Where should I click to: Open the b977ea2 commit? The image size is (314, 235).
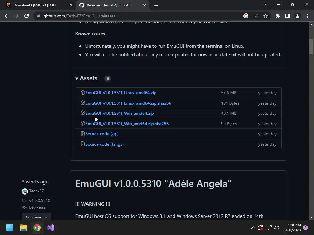coord(37,207)
